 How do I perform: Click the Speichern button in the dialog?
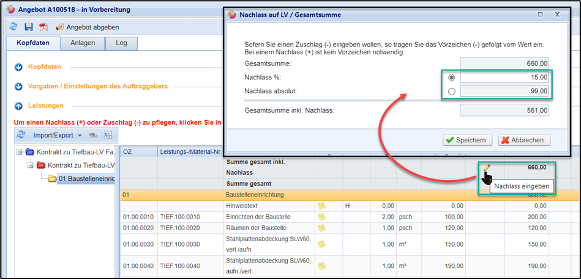point(468,140)
